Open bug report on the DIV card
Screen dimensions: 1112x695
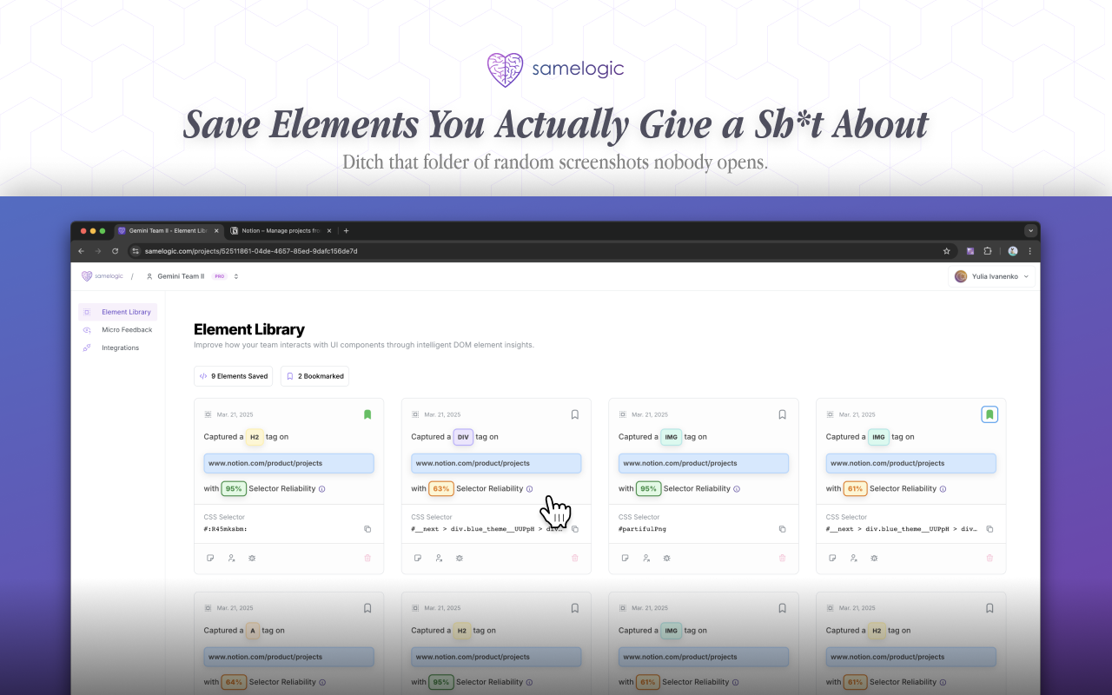click(x=460, y=558)
